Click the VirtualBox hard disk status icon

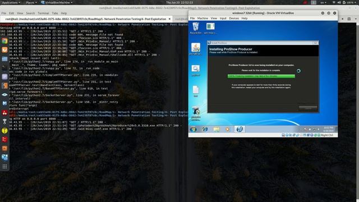[x=283, y=135]
